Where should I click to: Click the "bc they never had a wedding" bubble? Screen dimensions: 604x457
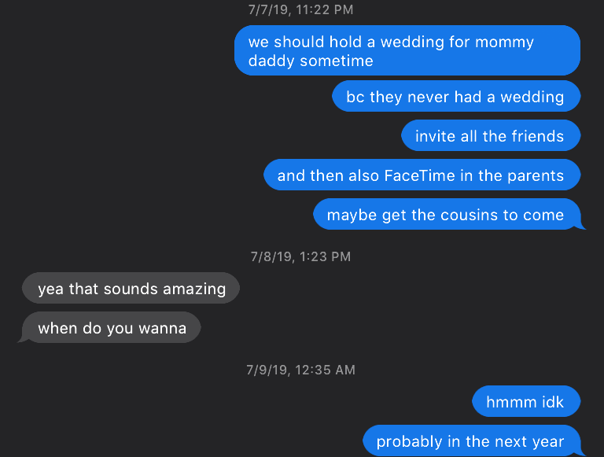tap(455, 97)
